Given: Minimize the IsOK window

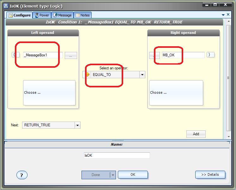Looking at the screenshot, I should click(207, 5).
